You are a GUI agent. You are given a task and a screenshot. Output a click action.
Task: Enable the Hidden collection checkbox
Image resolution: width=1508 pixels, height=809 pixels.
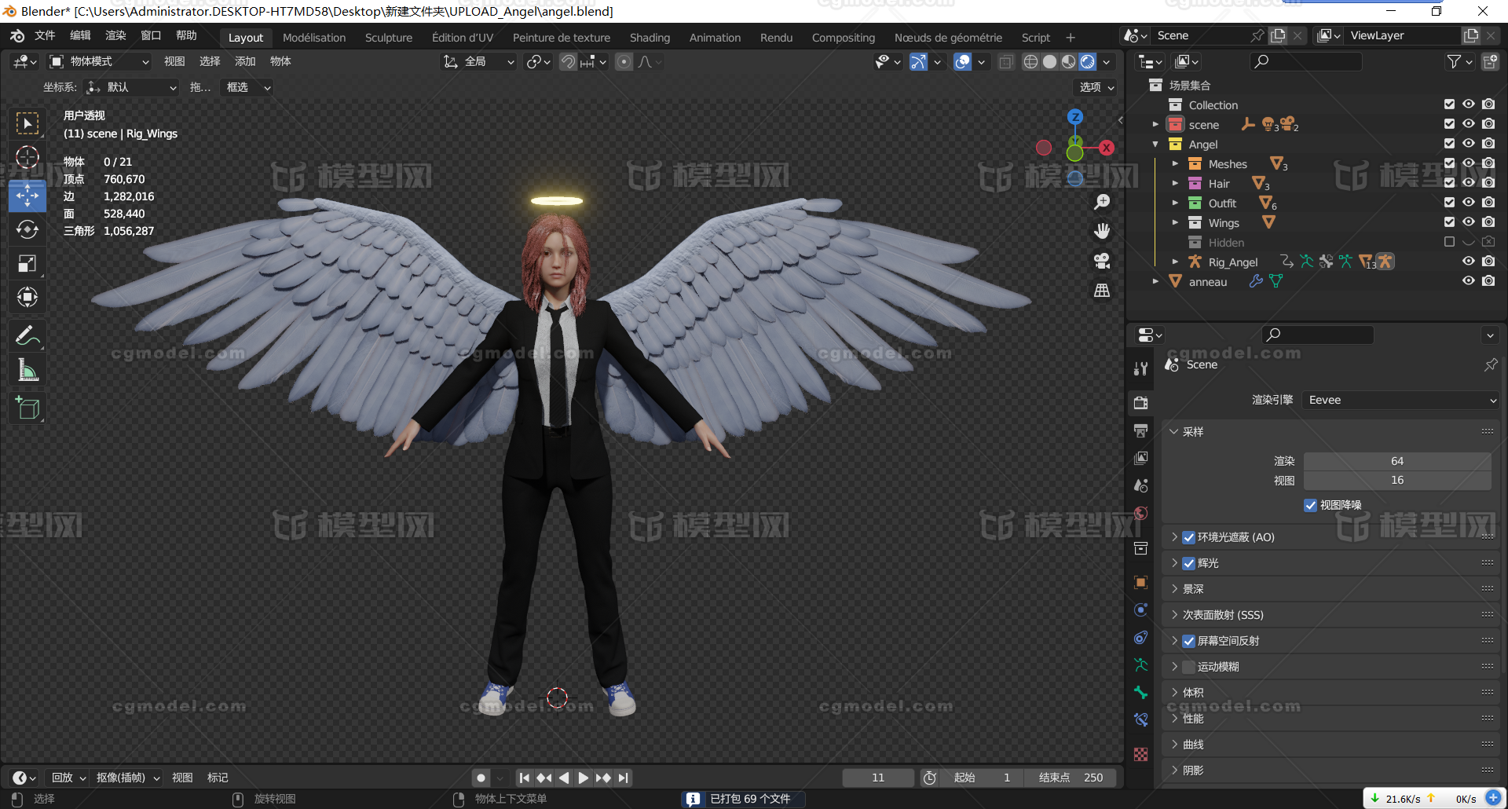click(x=1450, y=242)
